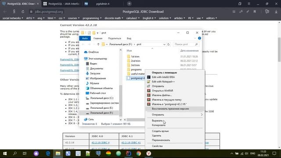Reload the browser page
This screenshot has width=281, height=158.
point(23,12)
